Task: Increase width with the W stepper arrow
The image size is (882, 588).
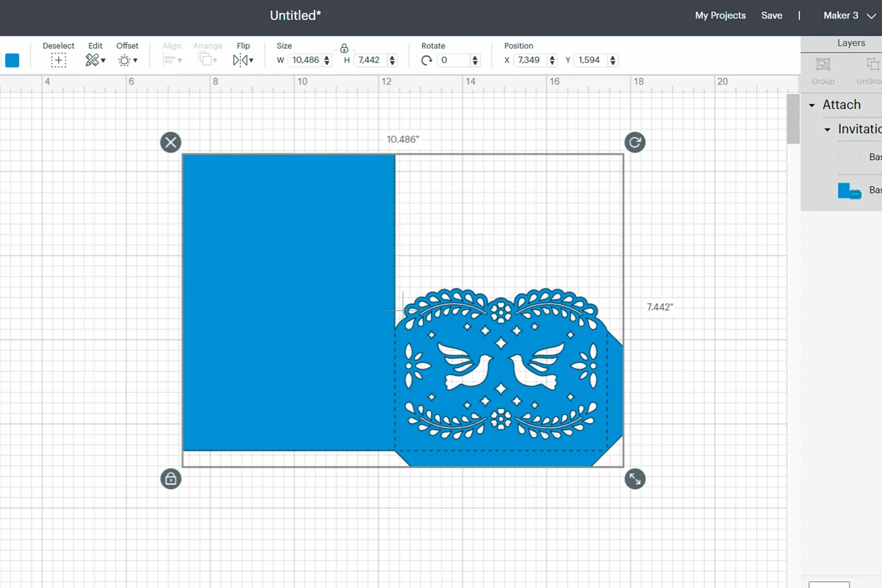Action: coord(327,58)
